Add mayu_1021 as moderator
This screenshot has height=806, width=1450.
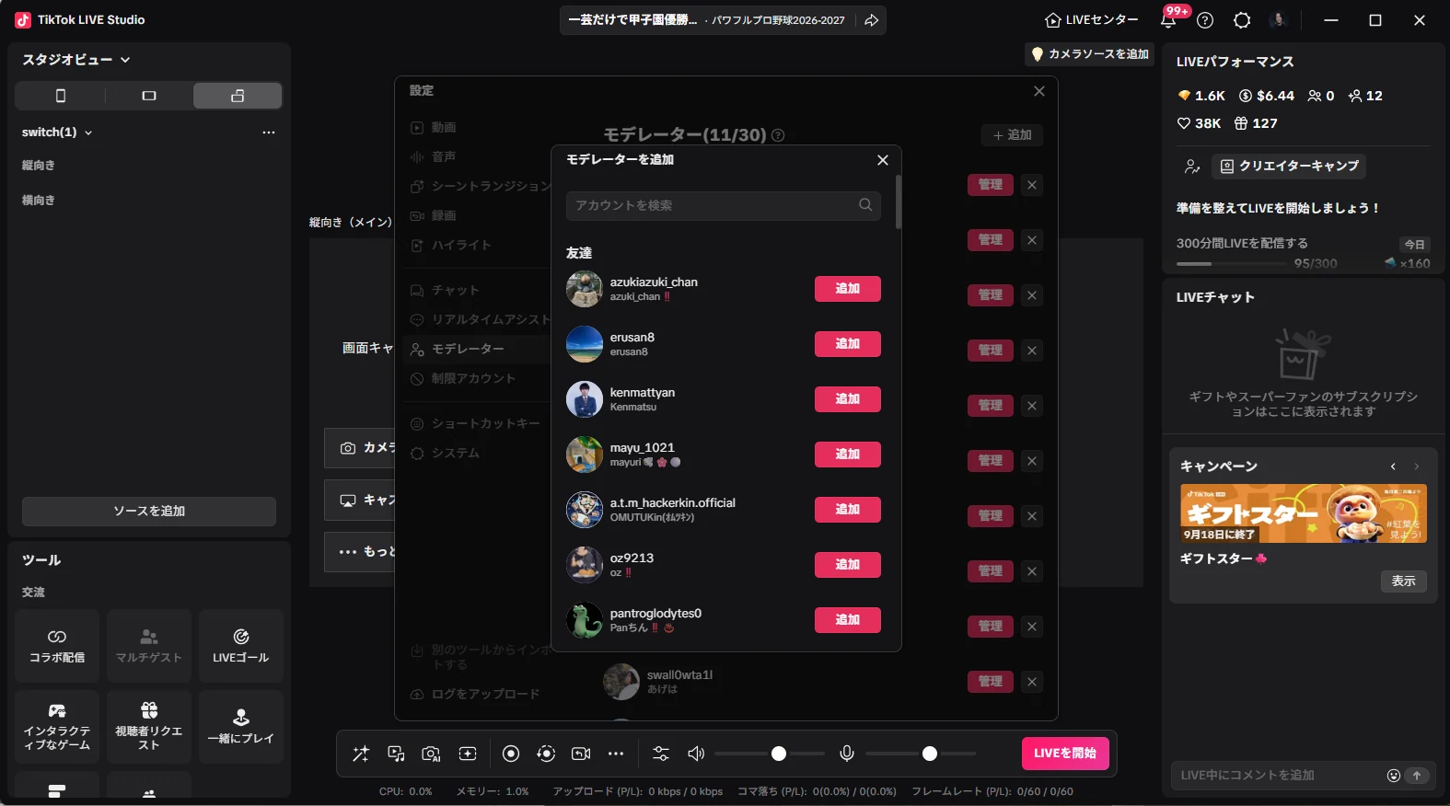tap(848, 455)
